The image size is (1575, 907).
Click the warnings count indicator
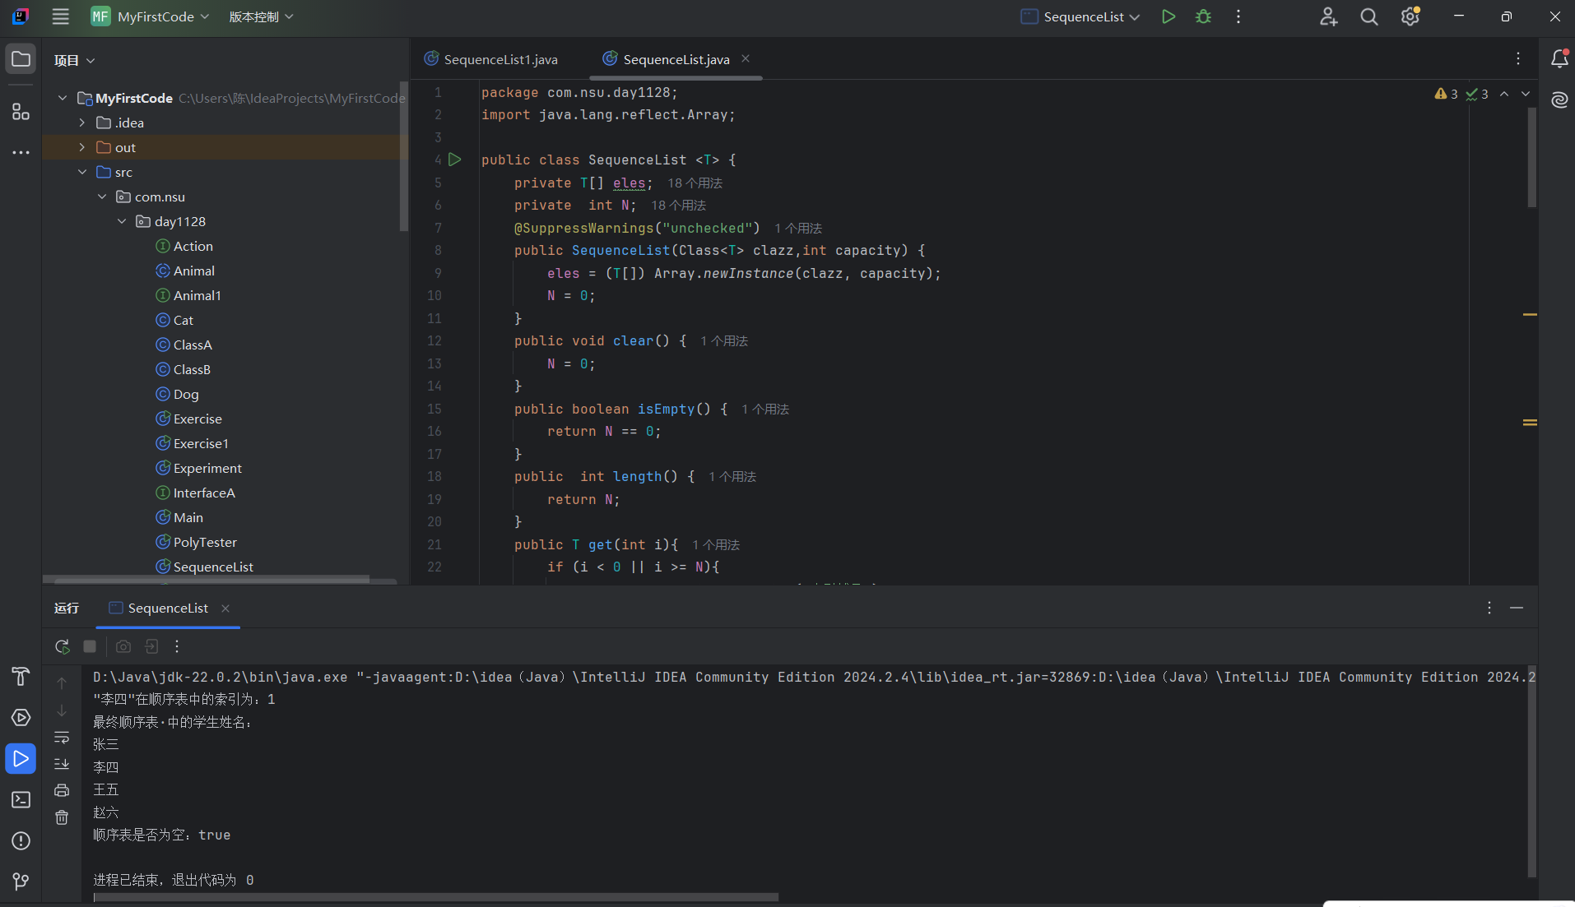pos(1446,94)
